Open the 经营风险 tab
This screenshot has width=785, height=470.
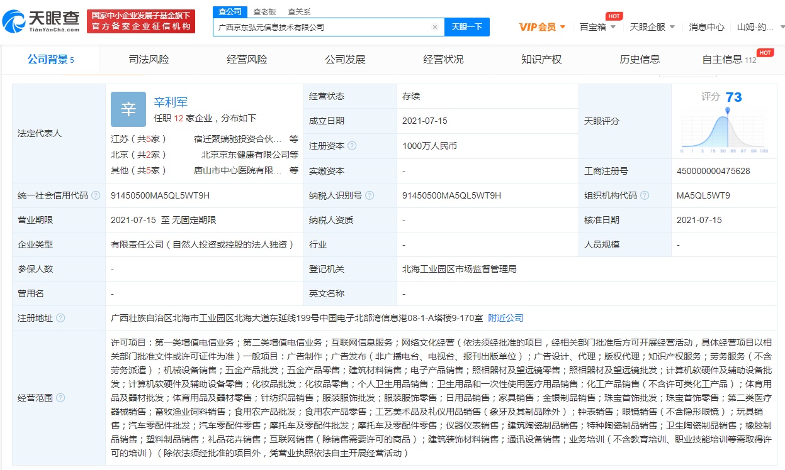click(247, 60)
